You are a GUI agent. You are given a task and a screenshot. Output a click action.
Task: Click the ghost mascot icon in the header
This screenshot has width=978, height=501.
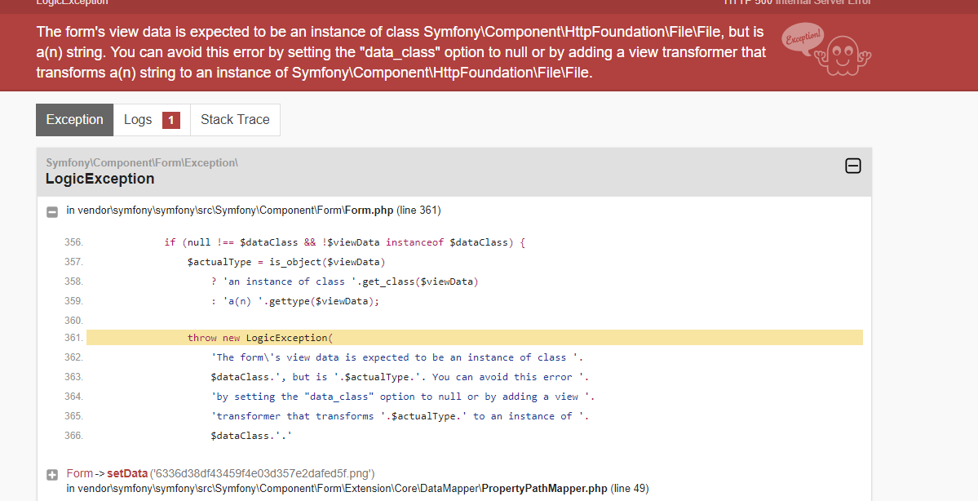pos(844,53)
